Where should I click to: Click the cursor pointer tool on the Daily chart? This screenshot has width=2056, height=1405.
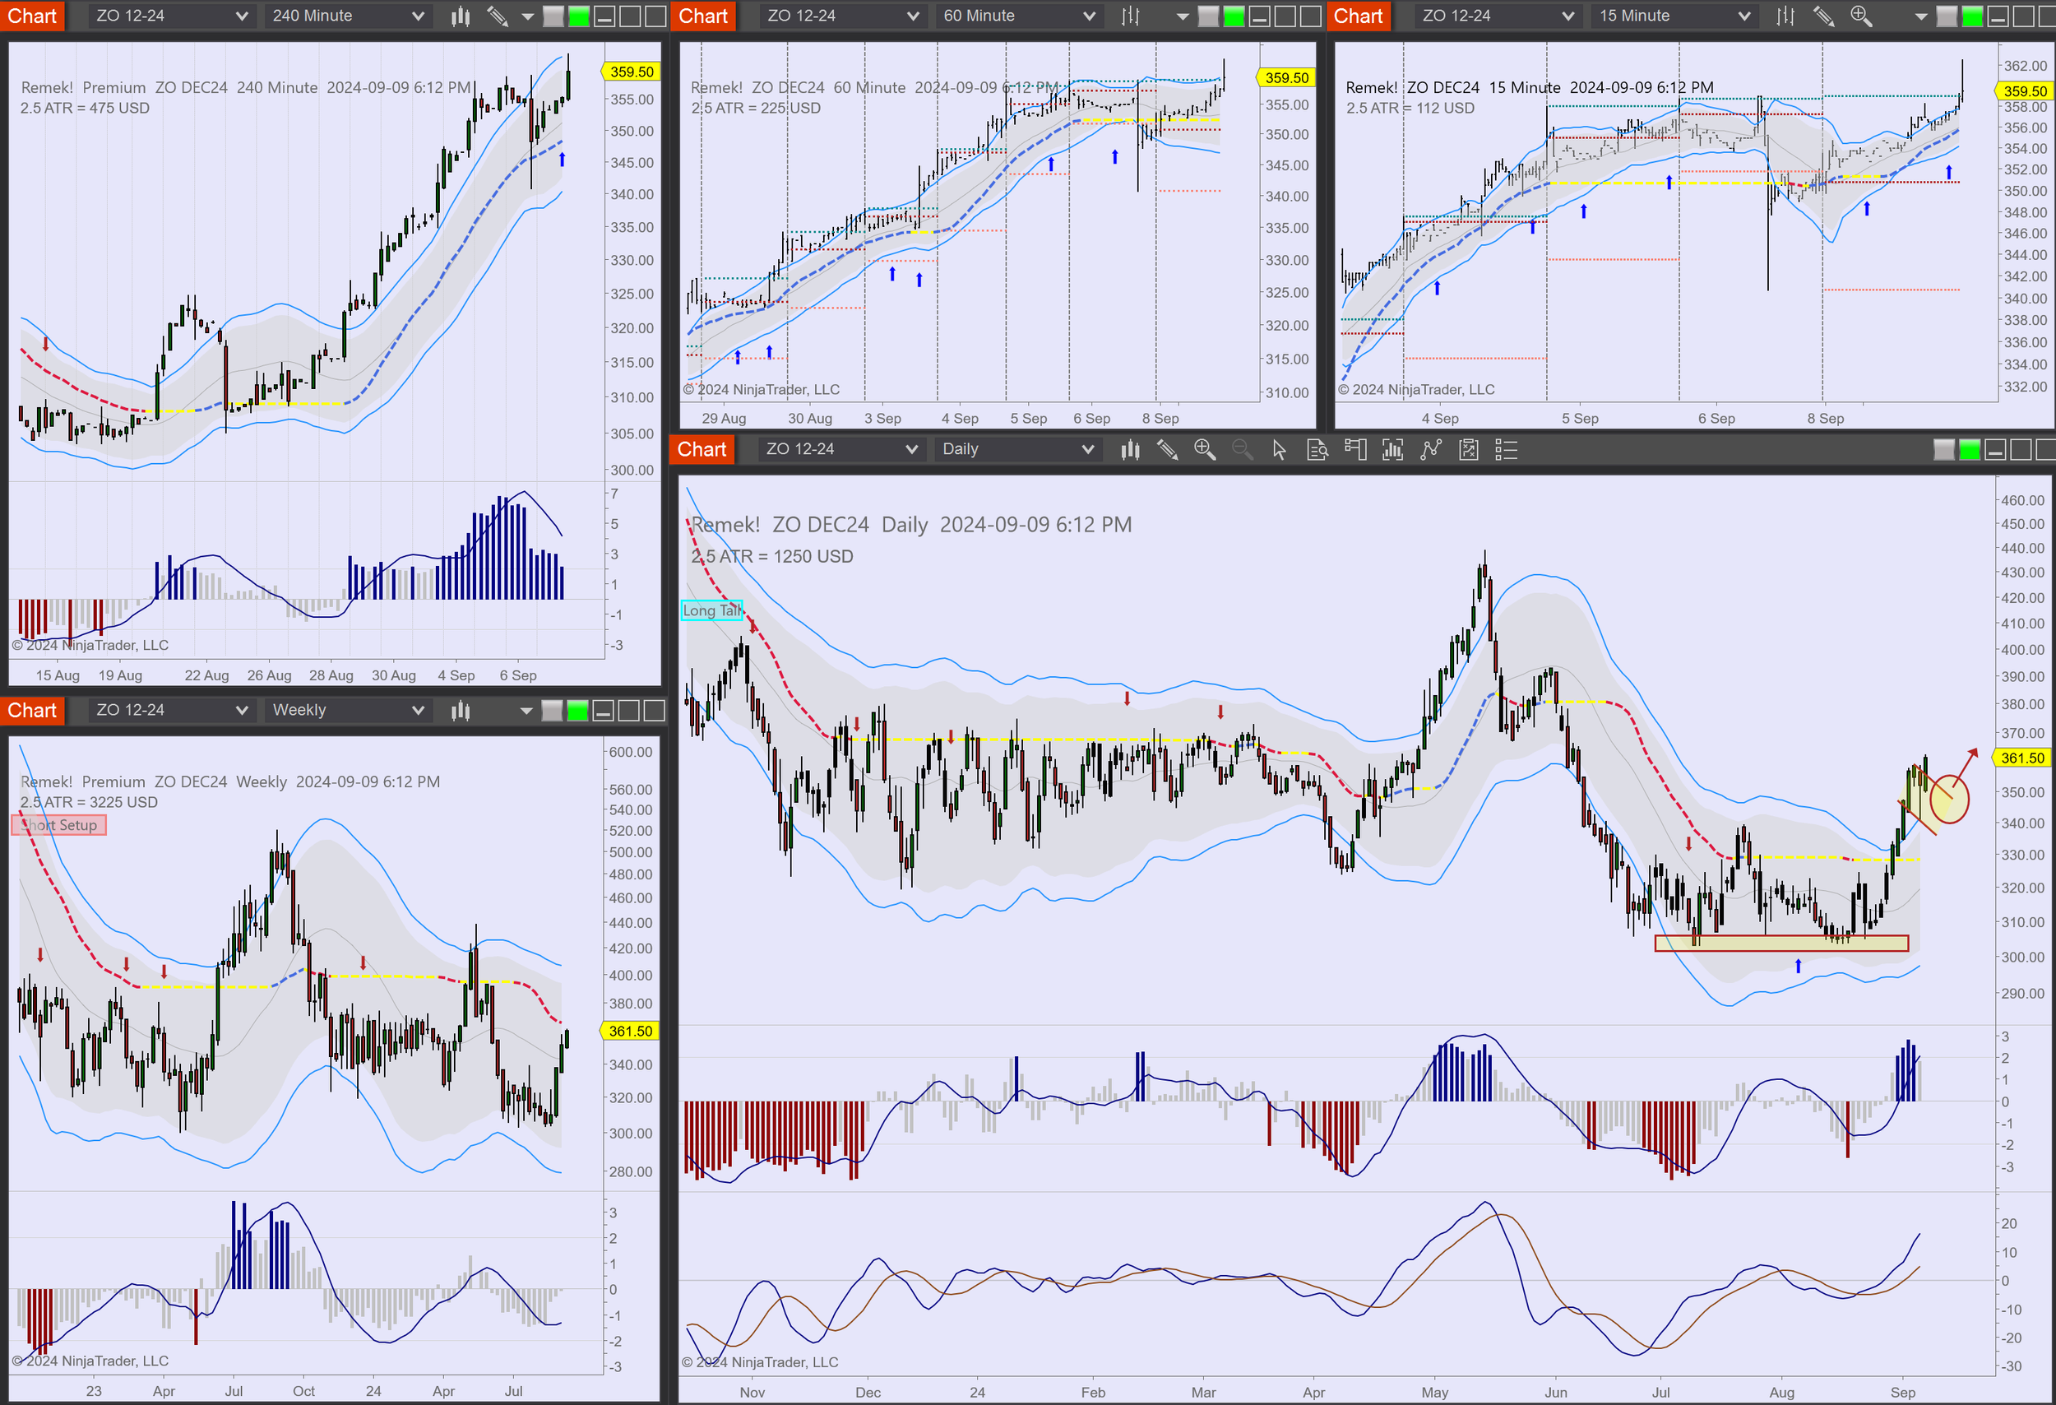click(x=1280, y=449)
